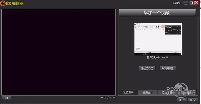The height and width of the screenshot is (104, 201).
Task: Switch to the 添加字幕 tab
Action: (x=167, y=93)
